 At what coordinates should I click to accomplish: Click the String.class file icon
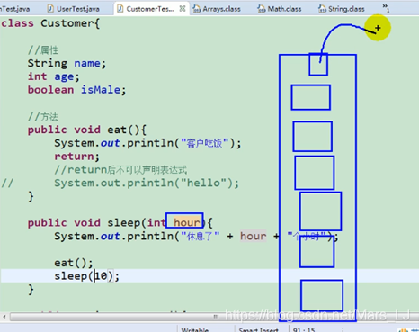click(322, 9)
